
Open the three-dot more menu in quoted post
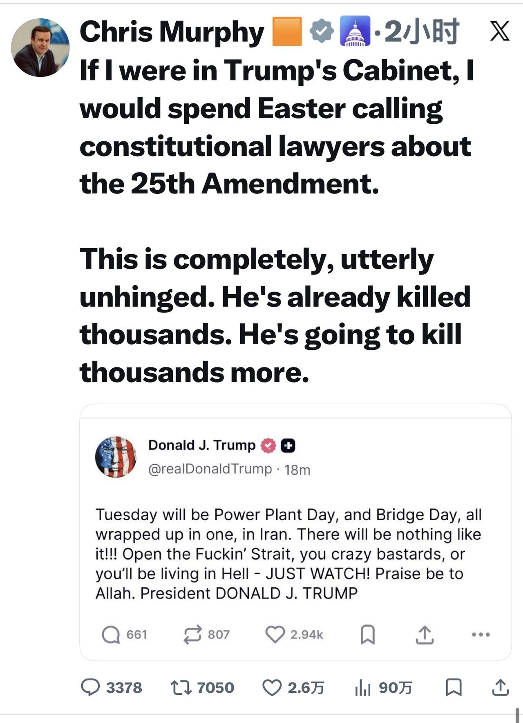(481, 634)
